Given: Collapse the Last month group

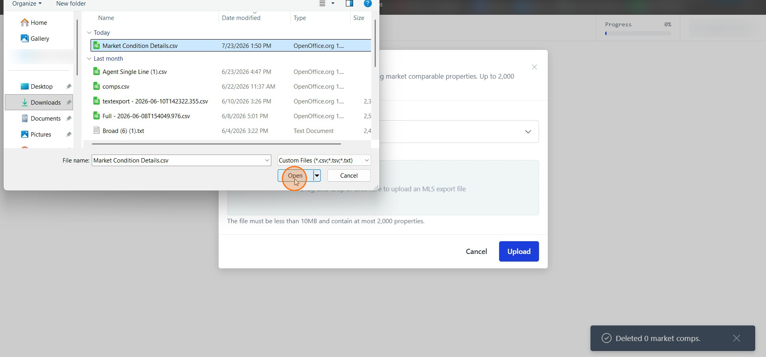Looking at the screenshot, I should (89, 59).
